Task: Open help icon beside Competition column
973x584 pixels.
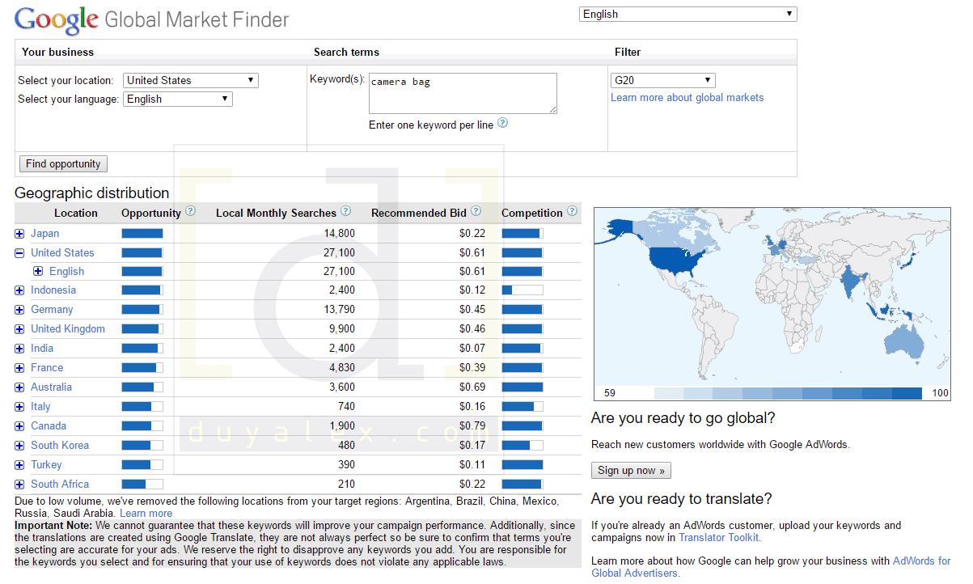Action: pyautogui.click(x=573, y=211)
